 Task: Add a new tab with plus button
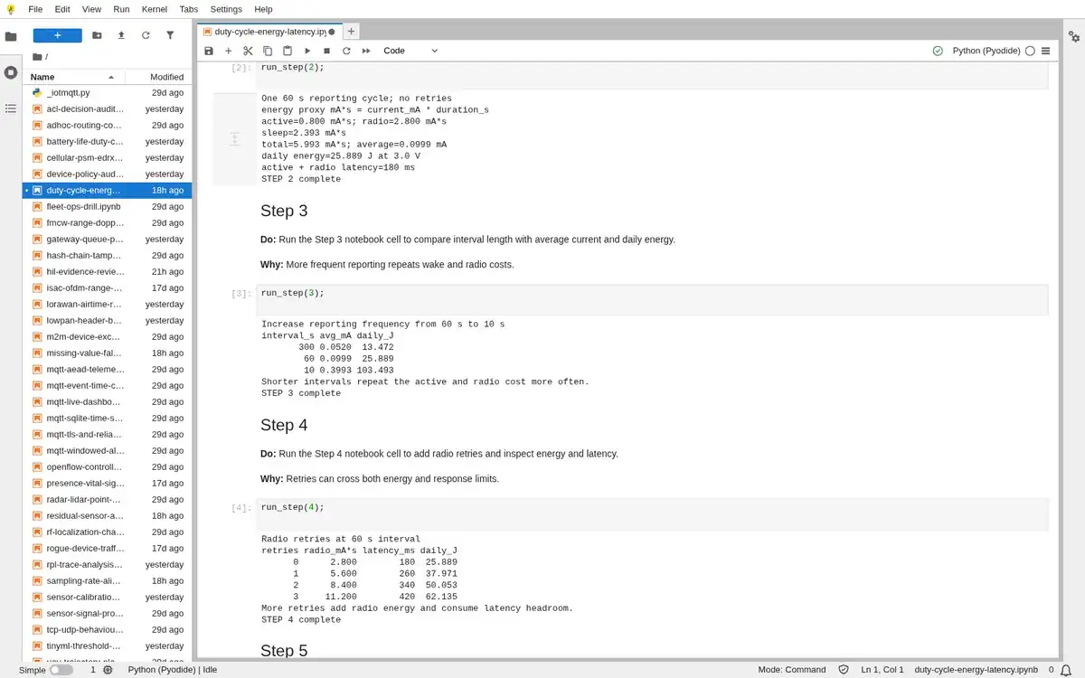352,32
